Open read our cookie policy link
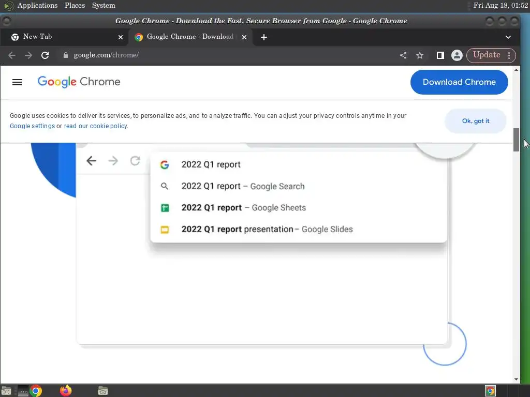 coord(96,126)
